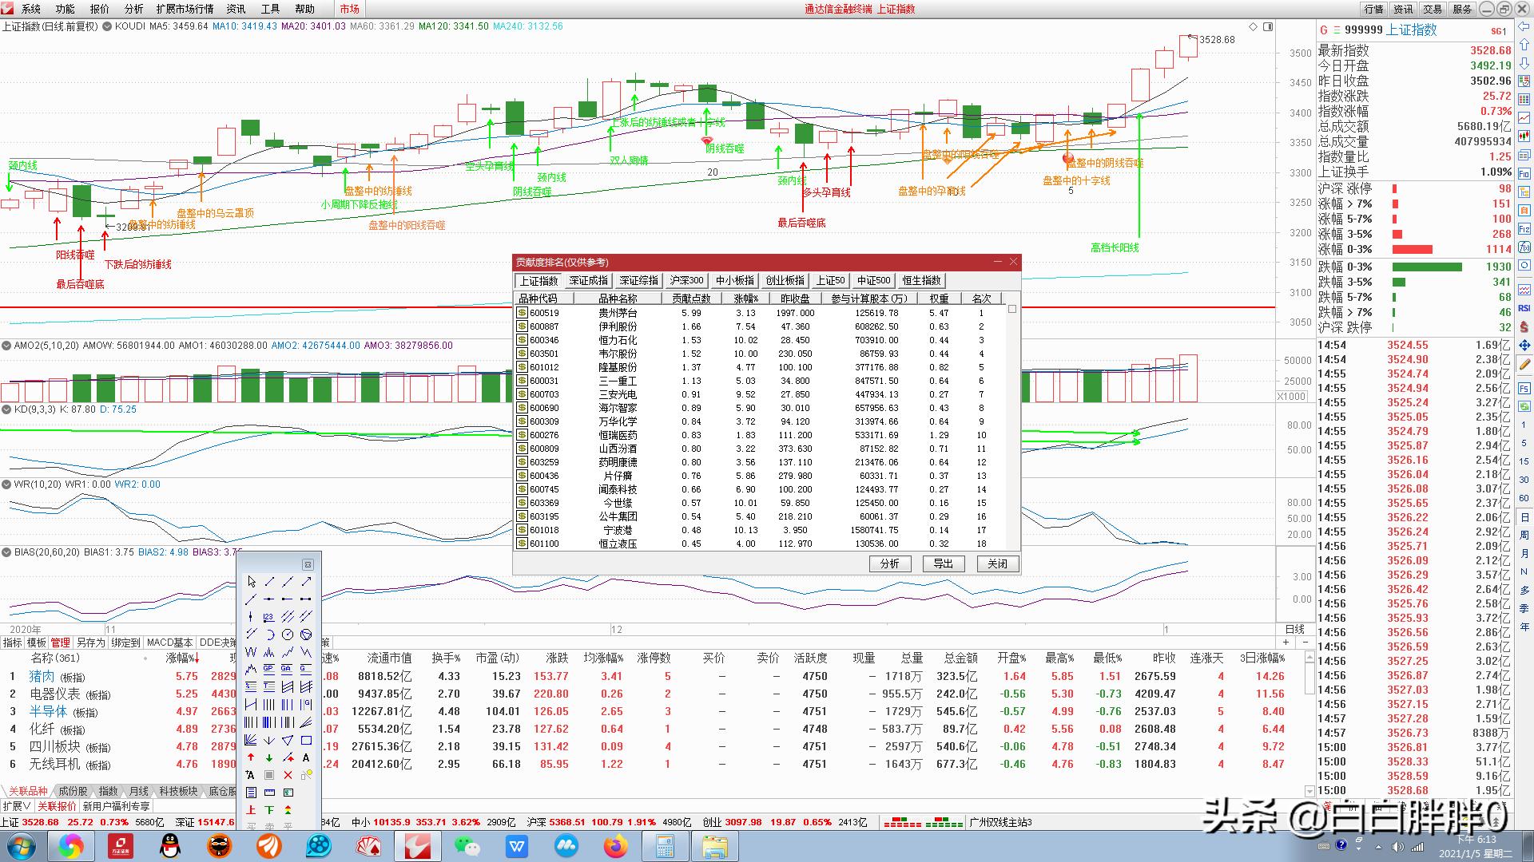This screenshot has height=862, width=1534.
Task: Click the 管理 tab below chart
Action: click(61, 643)
